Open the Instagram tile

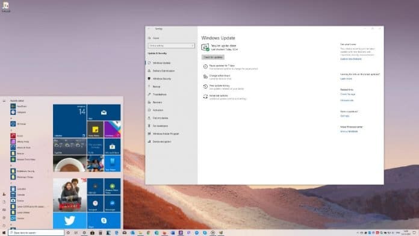95,203
